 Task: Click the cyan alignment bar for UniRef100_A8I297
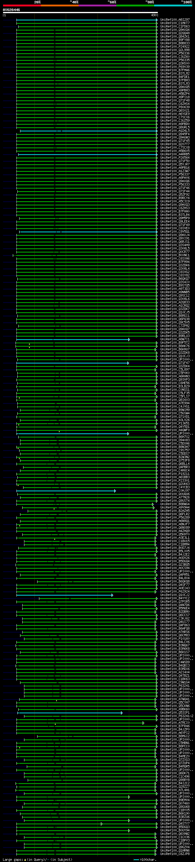[x=87, y=20]
